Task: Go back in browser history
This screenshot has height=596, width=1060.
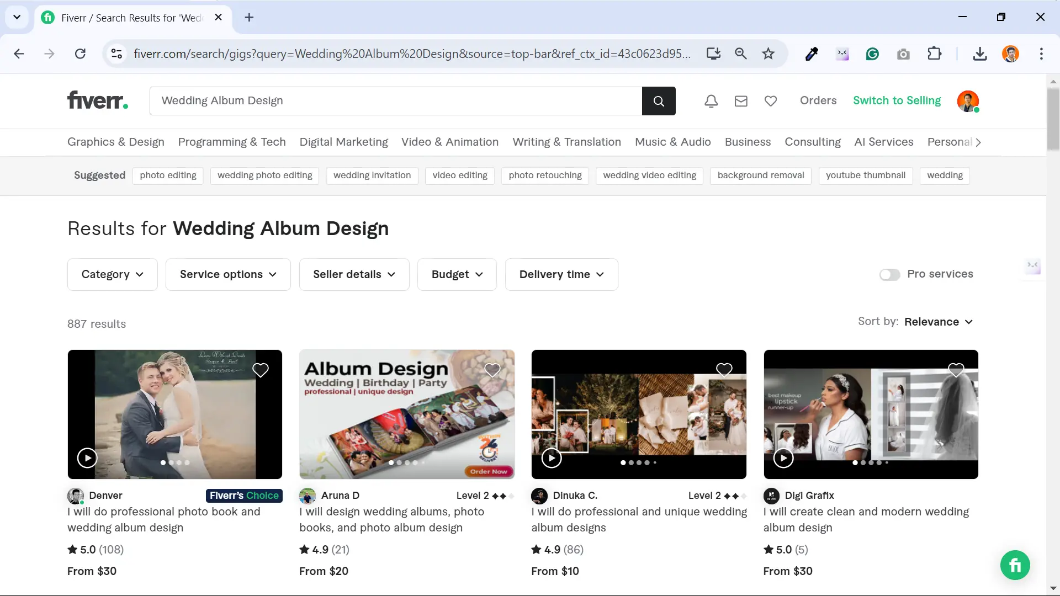Action: click(19, 54)
